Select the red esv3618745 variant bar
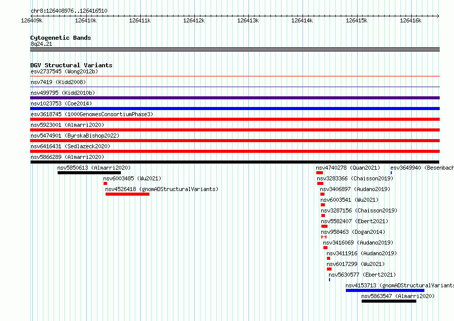This screenshot has height=321, width=454. (235, 119)
